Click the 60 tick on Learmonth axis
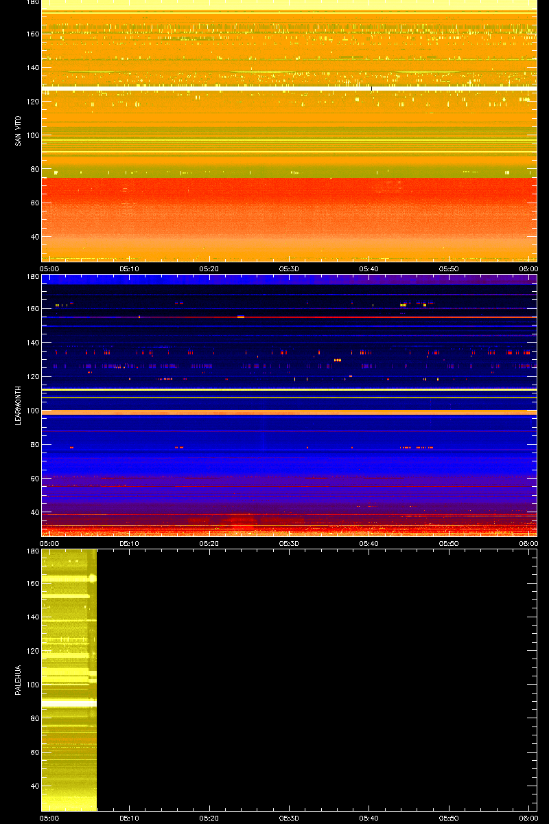Screen dimensions: 549x824 [34, 478]
